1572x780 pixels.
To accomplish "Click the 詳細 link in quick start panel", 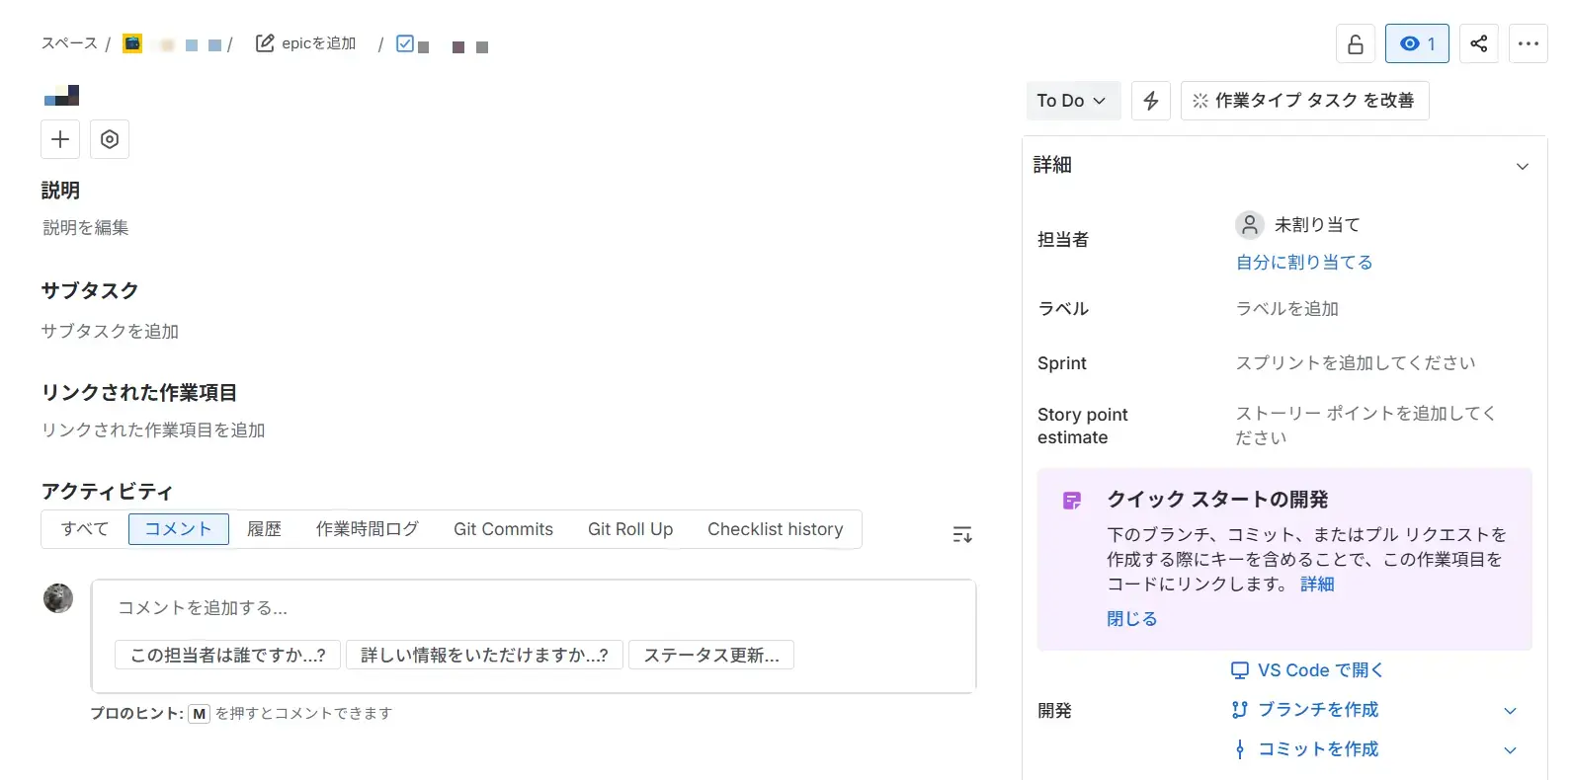I will 1317,585.
